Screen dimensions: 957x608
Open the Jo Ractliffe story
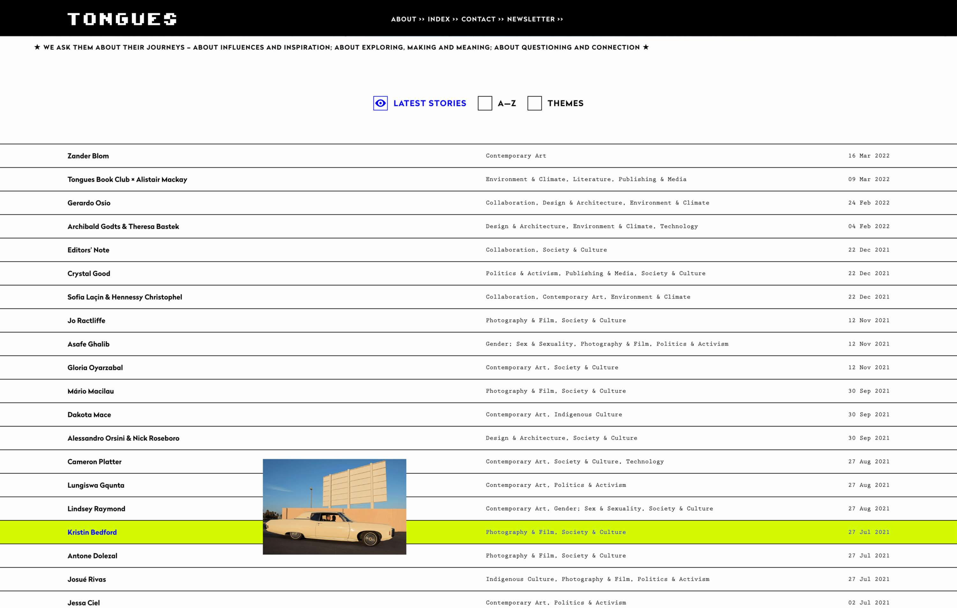coord(86,320)
